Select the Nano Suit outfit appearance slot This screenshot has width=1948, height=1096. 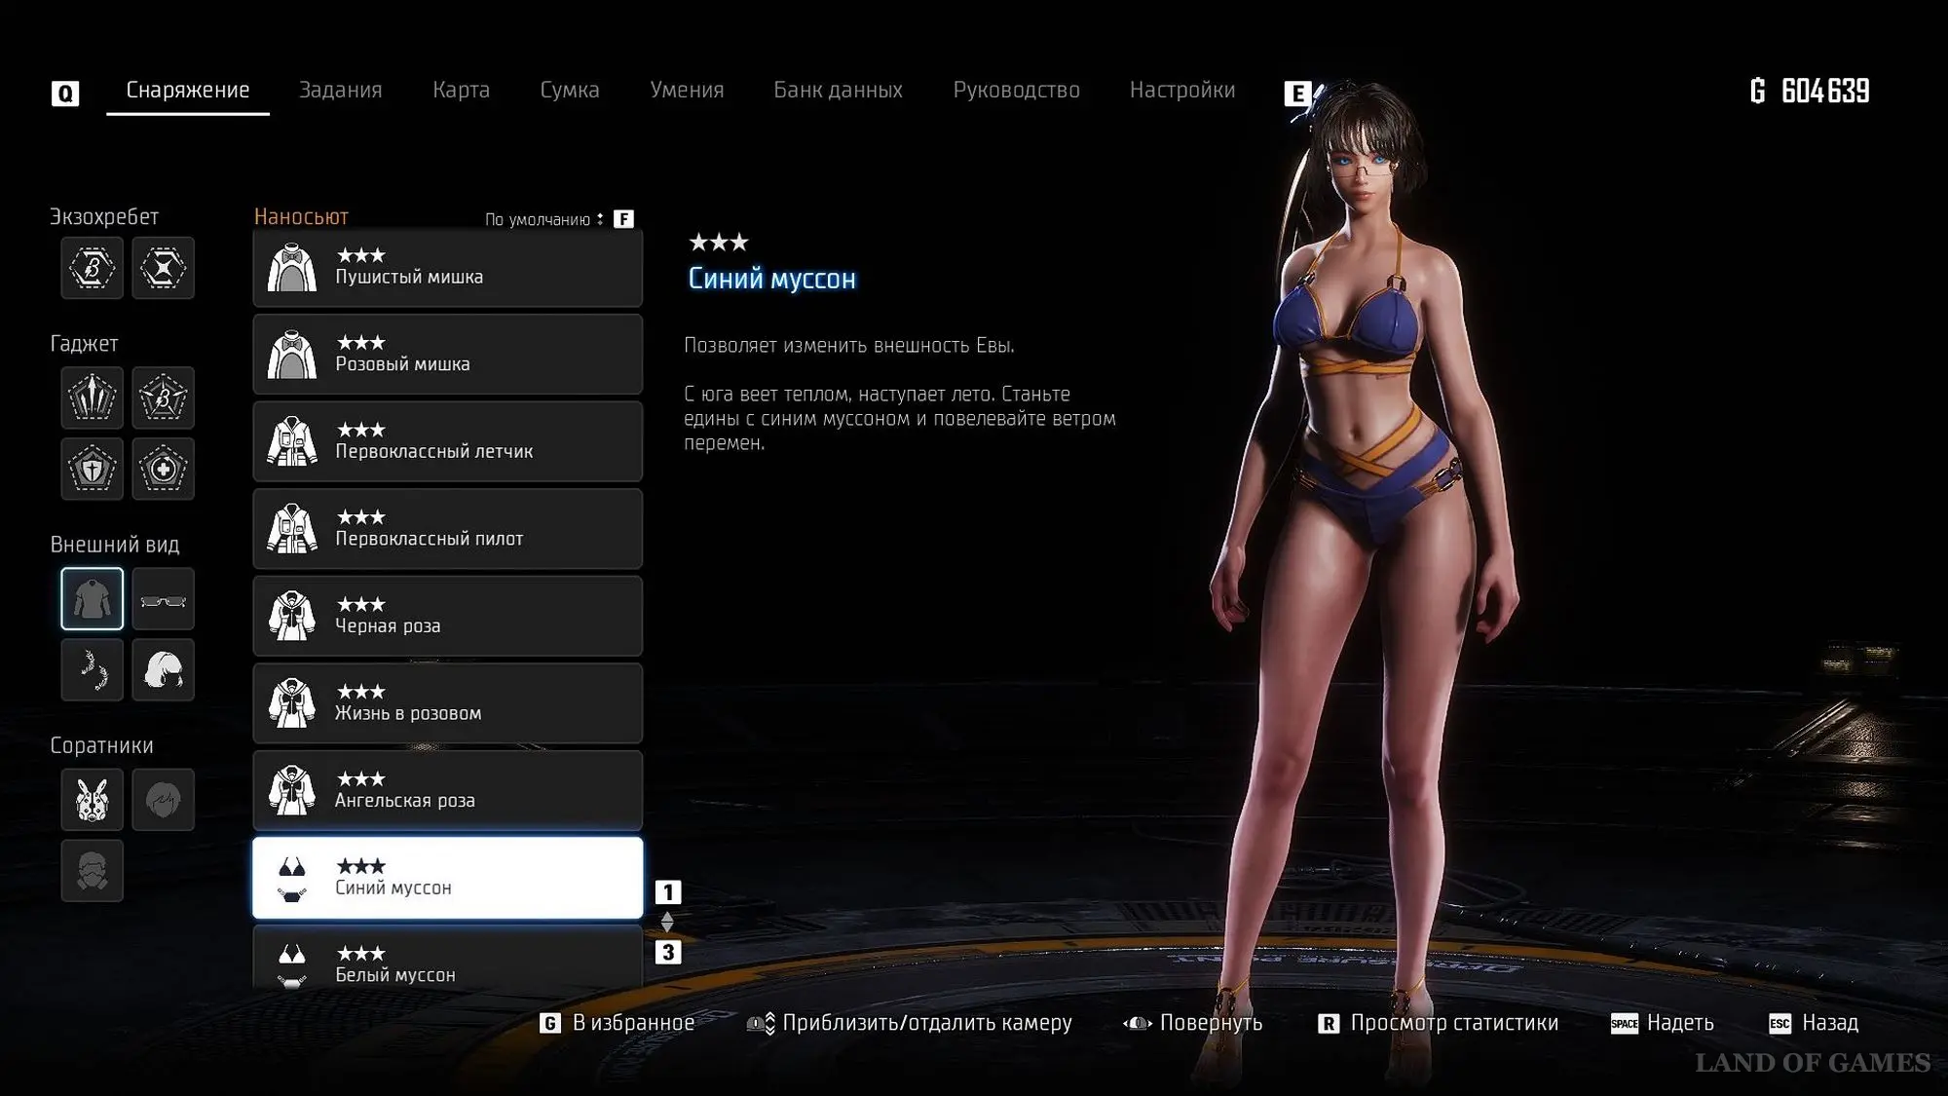[93, 598]
